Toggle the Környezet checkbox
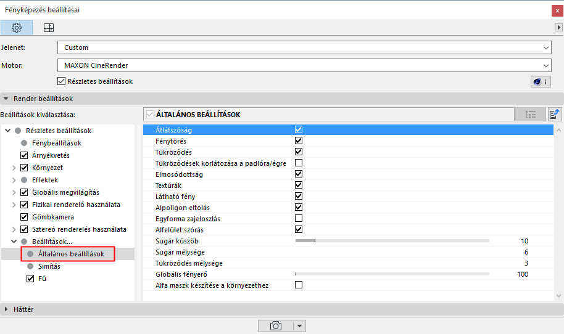 point(24,168)
